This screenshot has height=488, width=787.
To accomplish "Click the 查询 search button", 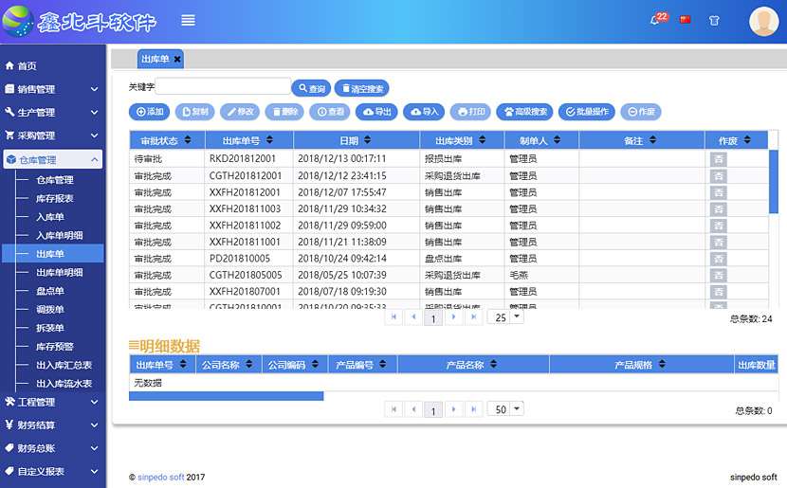I will click(311, 88).
